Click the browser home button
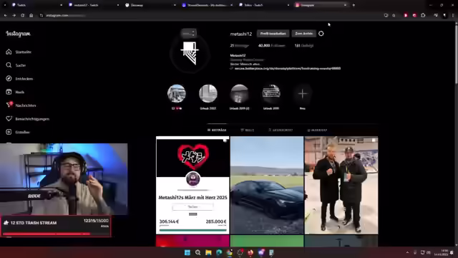 pos(31,15)
